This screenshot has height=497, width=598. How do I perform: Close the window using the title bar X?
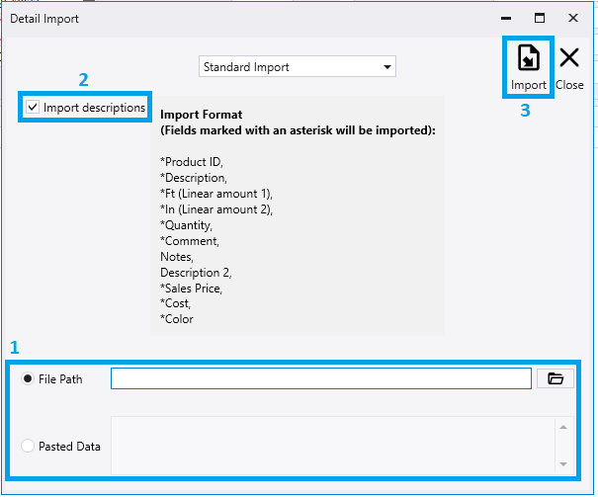click(x=573, y=18)
